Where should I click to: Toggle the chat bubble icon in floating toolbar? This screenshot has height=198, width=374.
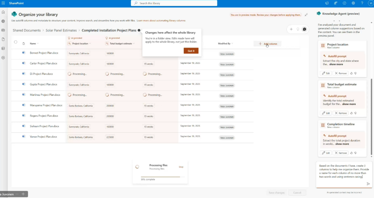[304, 29]
